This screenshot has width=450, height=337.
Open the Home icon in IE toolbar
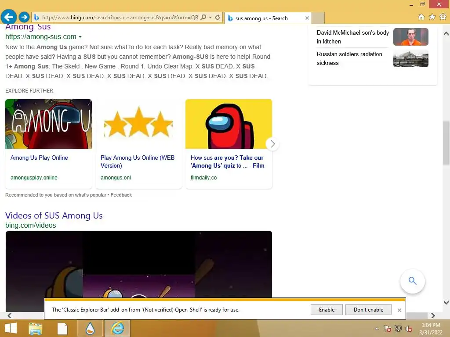[x=421, y=17]
